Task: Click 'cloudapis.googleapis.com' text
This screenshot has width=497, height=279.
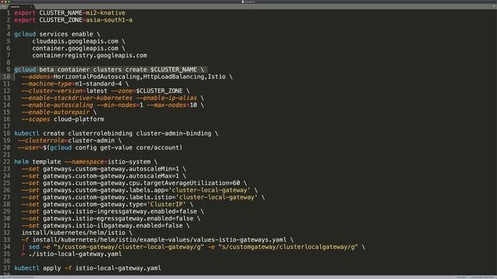Action: point(75,41)
